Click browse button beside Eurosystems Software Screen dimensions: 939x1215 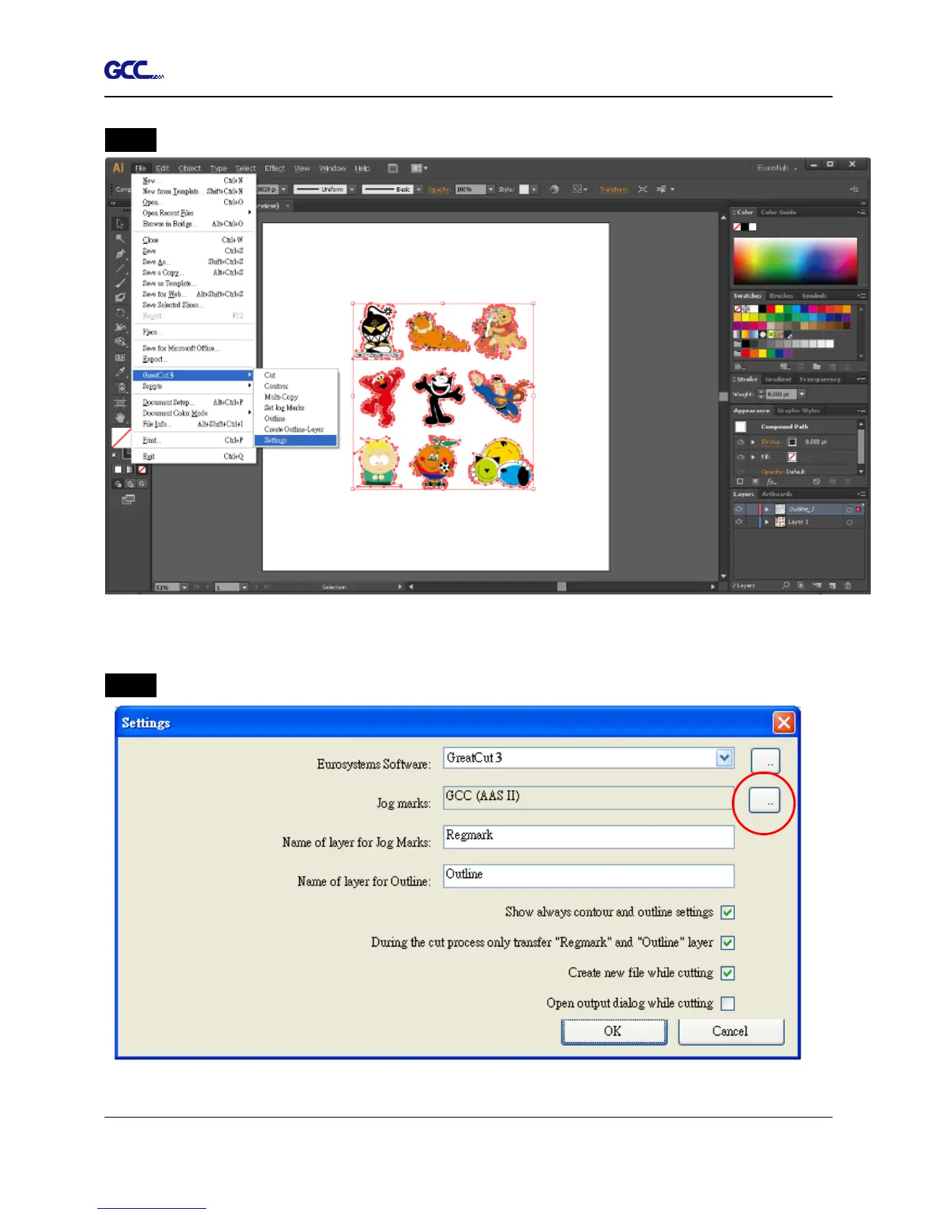tap(765, 761)
